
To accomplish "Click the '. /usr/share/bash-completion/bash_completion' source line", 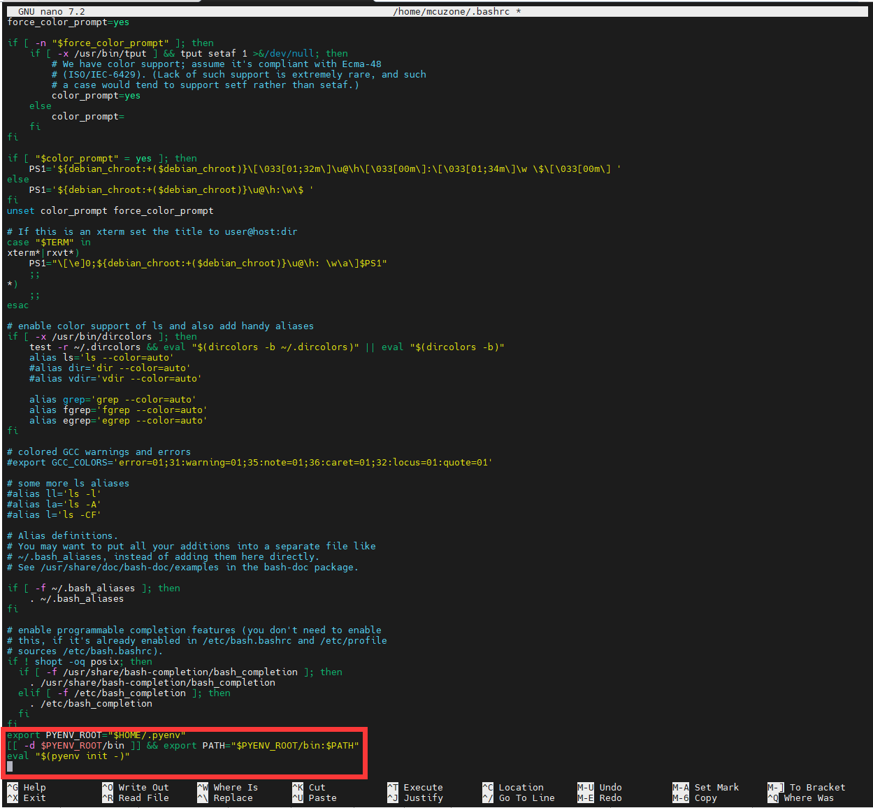I will (152, 682).
